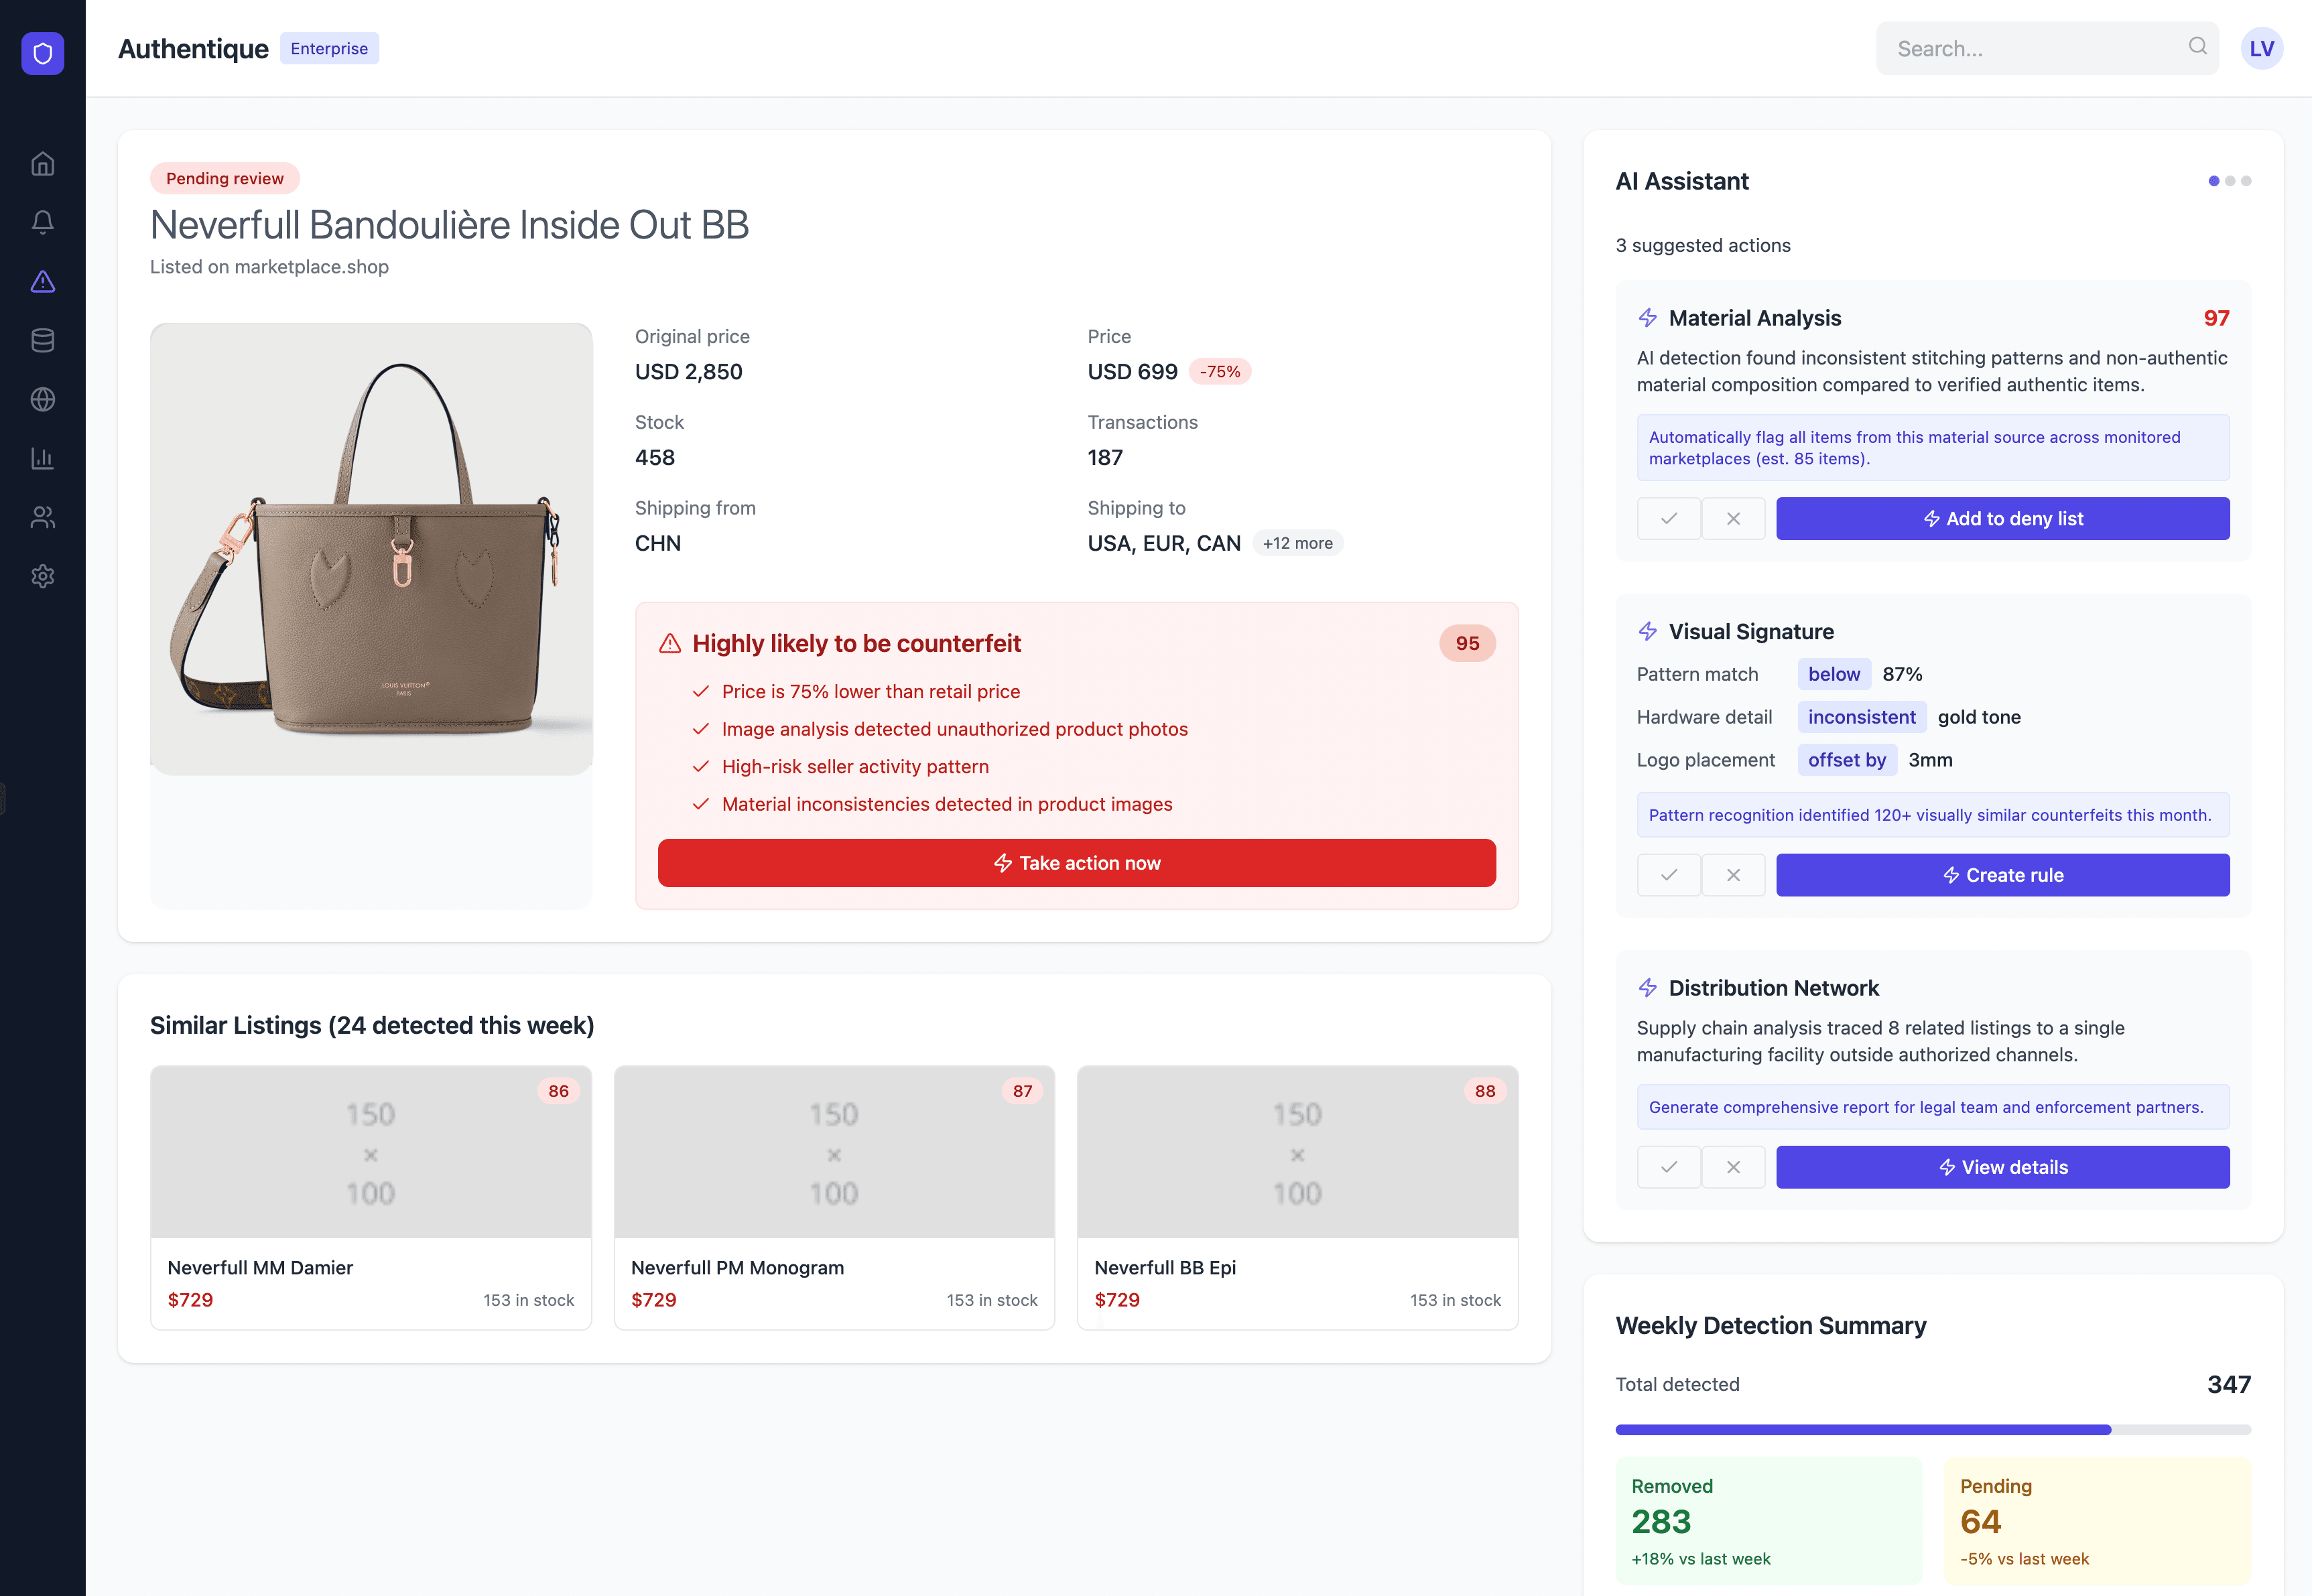Accept the Visual Signature suggestion checkmark
Screen dimensions: 2312x1596
tap(1669, 875)
